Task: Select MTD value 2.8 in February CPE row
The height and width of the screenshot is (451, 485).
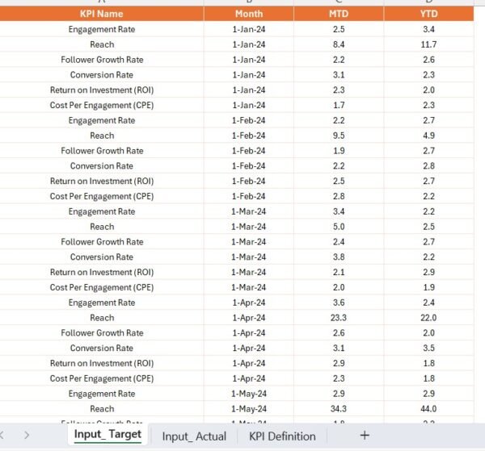Action: (339, 196)
